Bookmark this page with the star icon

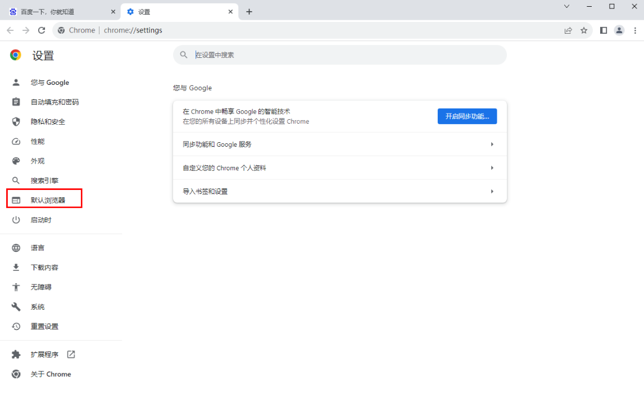tap(584, 30)
